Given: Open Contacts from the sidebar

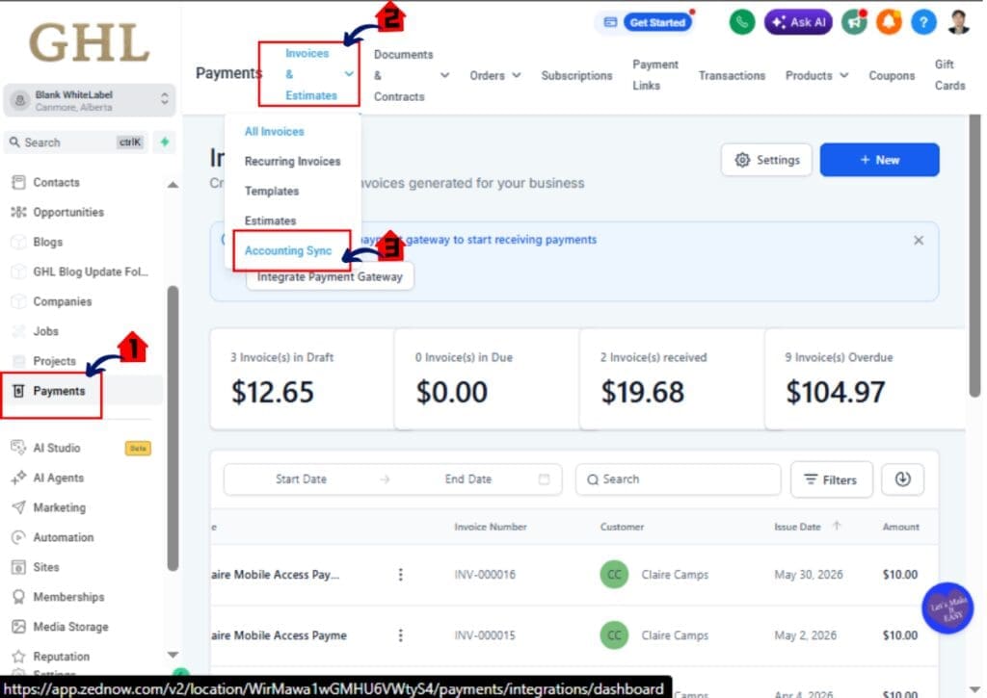Looking at the screenshot, I should tap(56, 182).
